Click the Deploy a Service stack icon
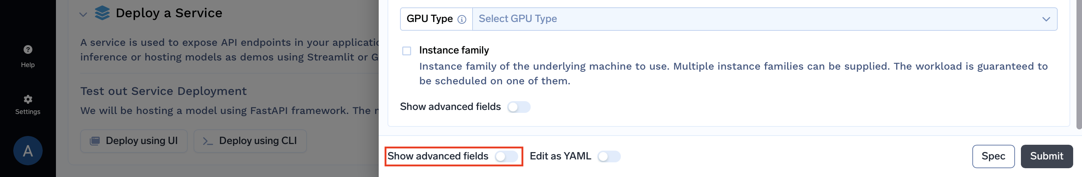1082x177 pixels. coord(102,13)
